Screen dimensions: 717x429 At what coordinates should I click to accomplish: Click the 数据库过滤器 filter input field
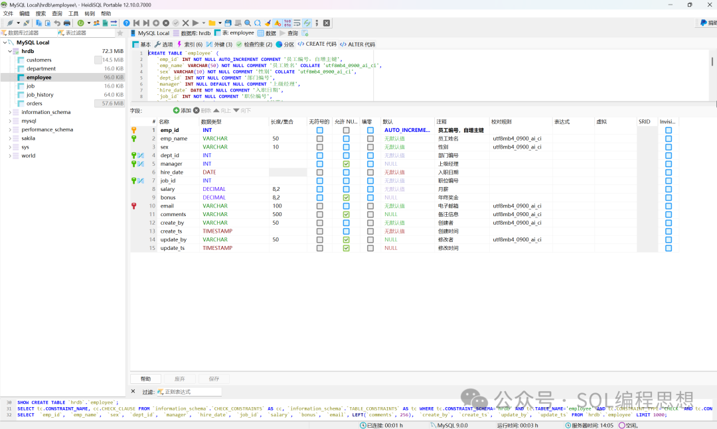point(27,32)
